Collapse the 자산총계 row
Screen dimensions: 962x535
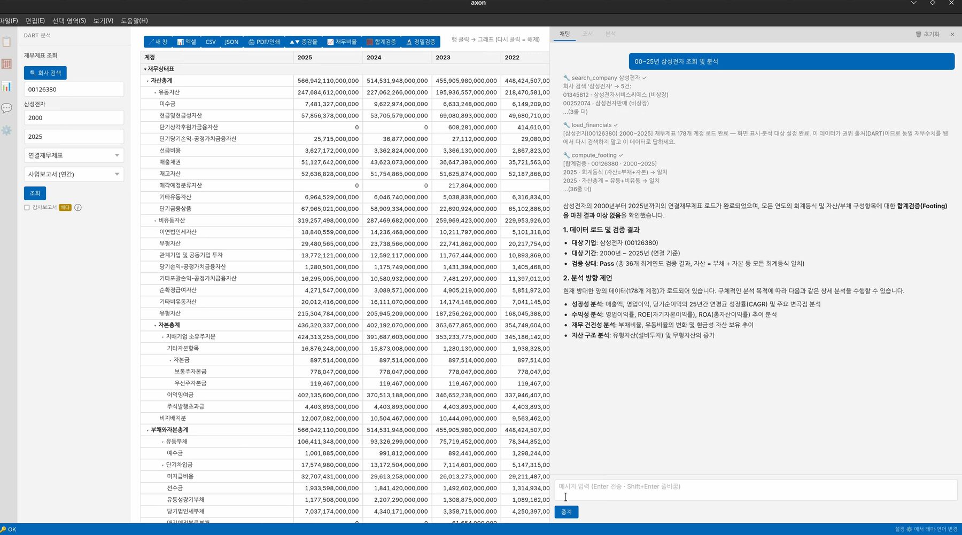(x=148, y=81)
